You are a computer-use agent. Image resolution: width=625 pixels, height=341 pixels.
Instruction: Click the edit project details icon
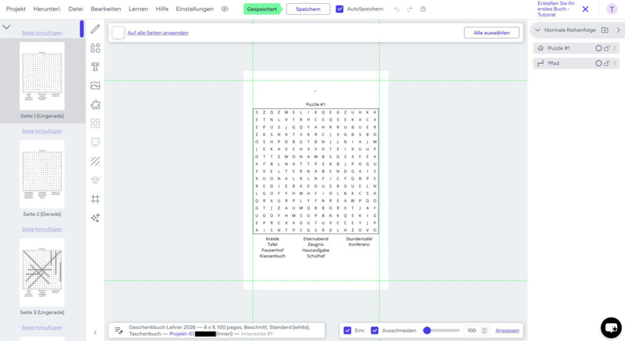(119, 330)
